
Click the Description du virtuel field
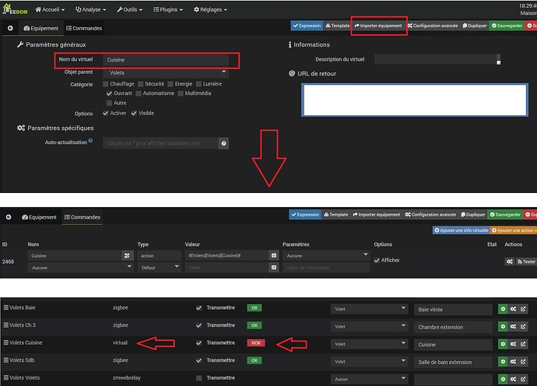pyautogui.click(x=437, y=59)
